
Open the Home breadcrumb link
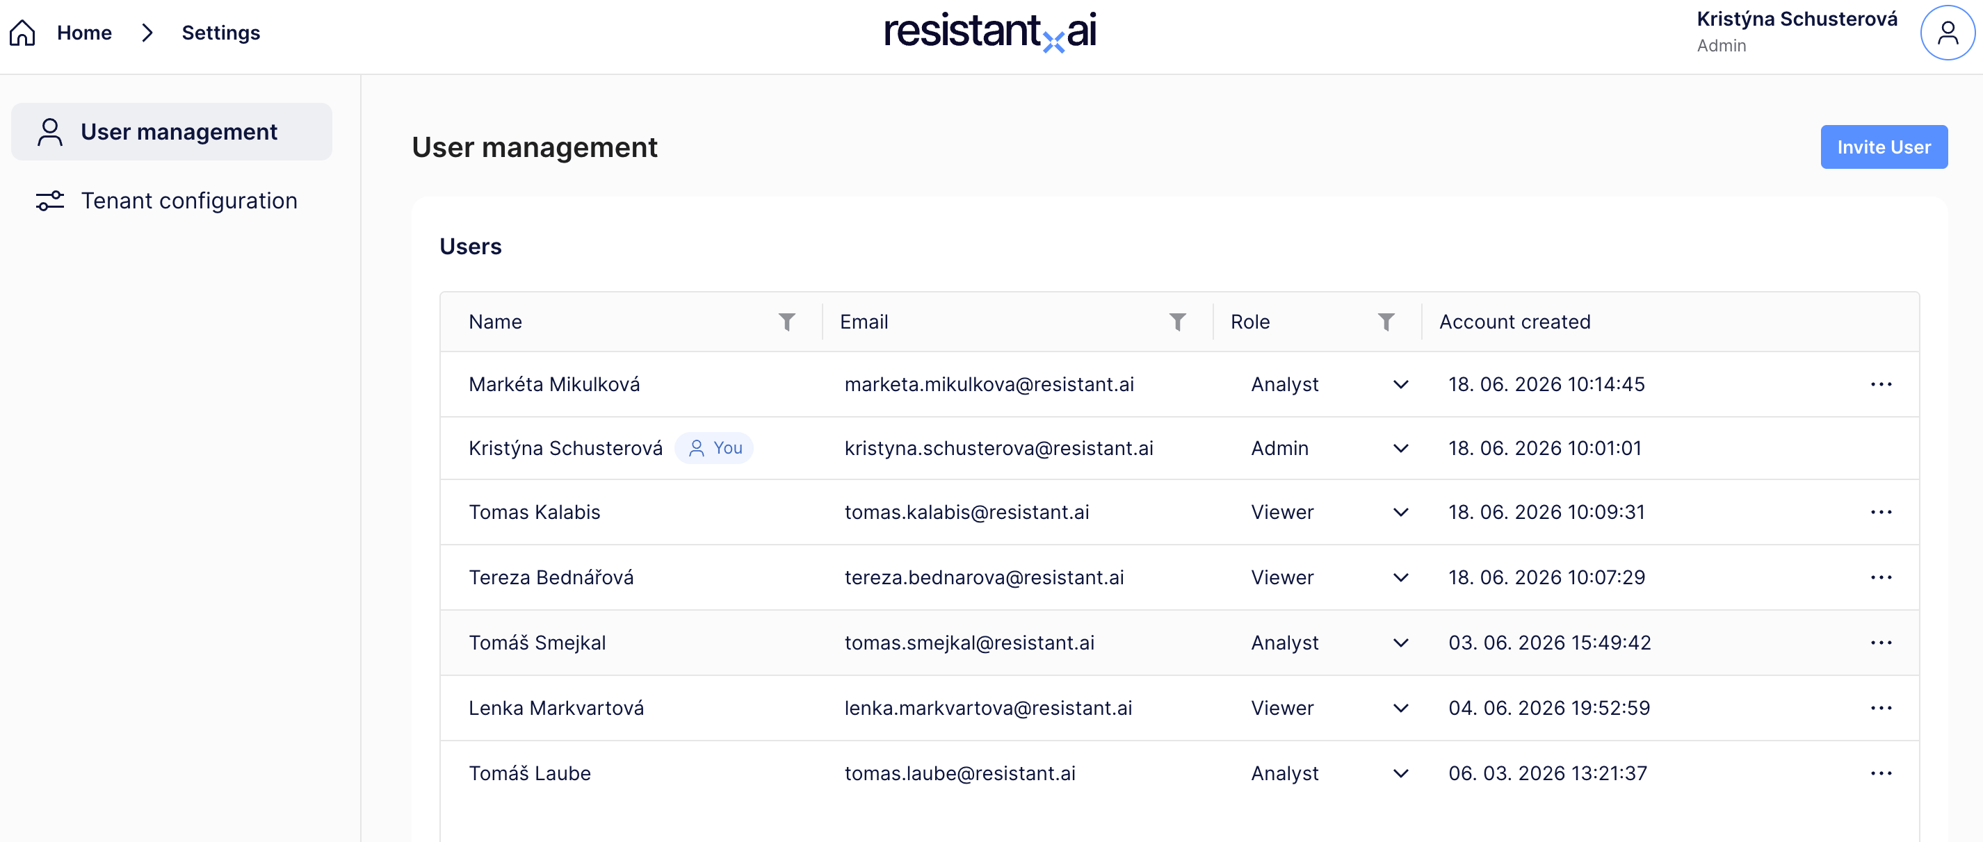coord(84,33)
